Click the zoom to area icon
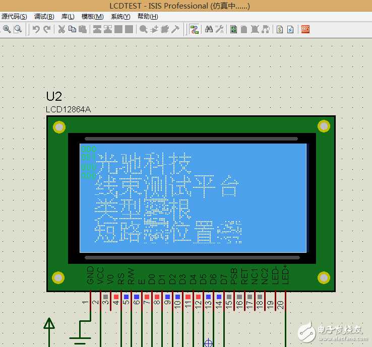Screen dimensions: 372x347 click(x=18, y=29)
